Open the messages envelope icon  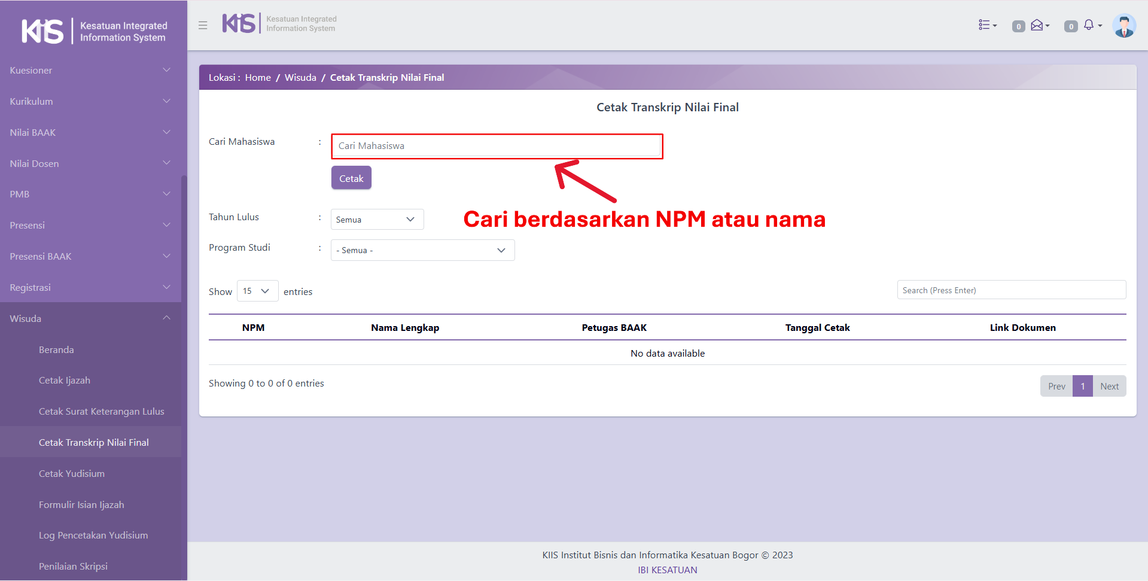pyautogui.click(x=1039, y=25)
